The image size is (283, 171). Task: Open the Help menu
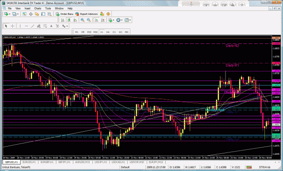point(70,9)
